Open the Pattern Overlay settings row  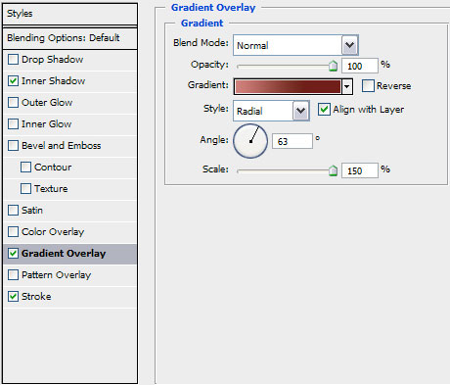pyautogui.click(x=69, y=275)
